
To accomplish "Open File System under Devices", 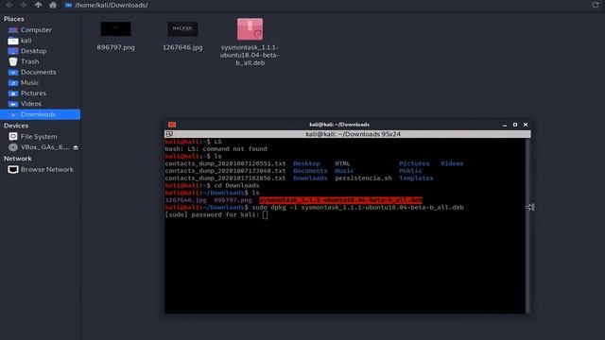I will (40, 136).
